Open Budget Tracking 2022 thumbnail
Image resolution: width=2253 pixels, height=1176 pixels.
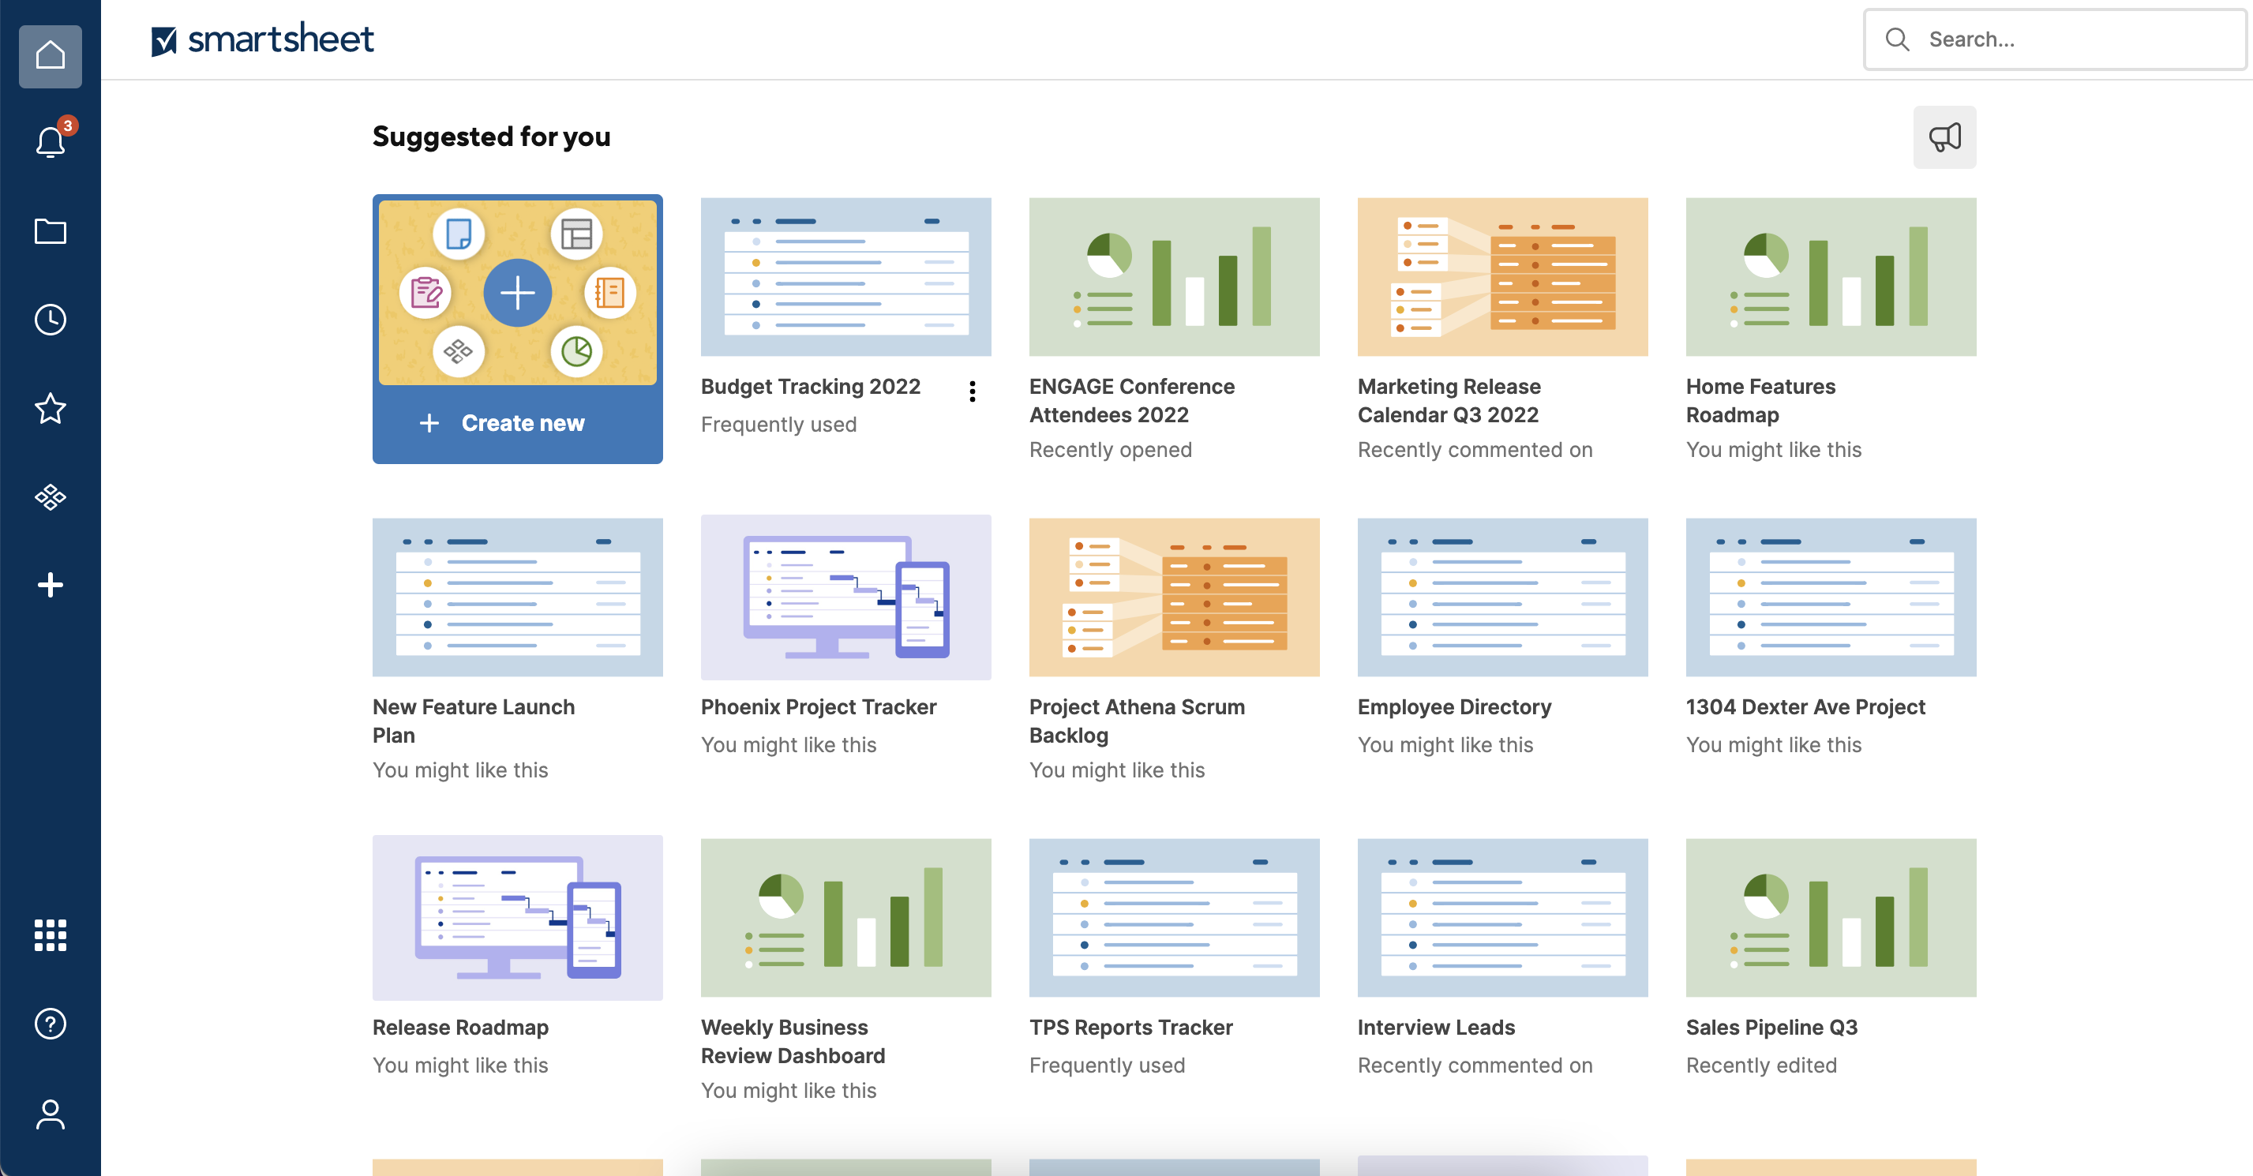click(x=845, y=276)
